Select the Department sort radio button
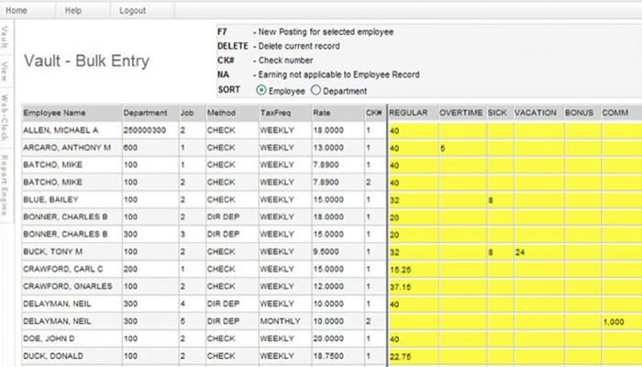Image resolution: width=642 pixels, height=367 pixels. point(316,91)
